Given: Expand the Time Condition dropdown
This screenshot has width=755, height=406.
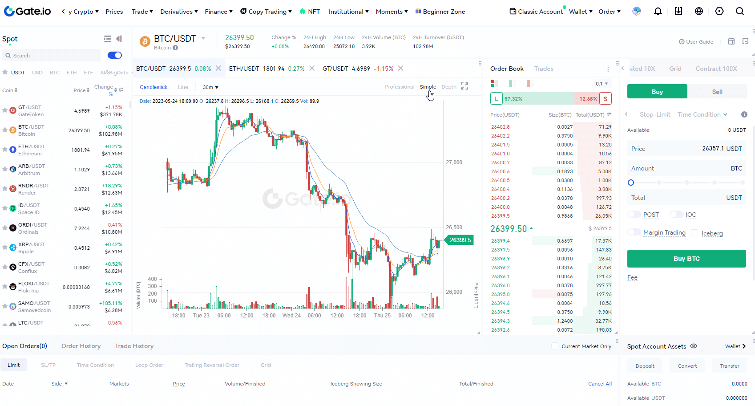Looking at the screenshot, I should (702, 114).
